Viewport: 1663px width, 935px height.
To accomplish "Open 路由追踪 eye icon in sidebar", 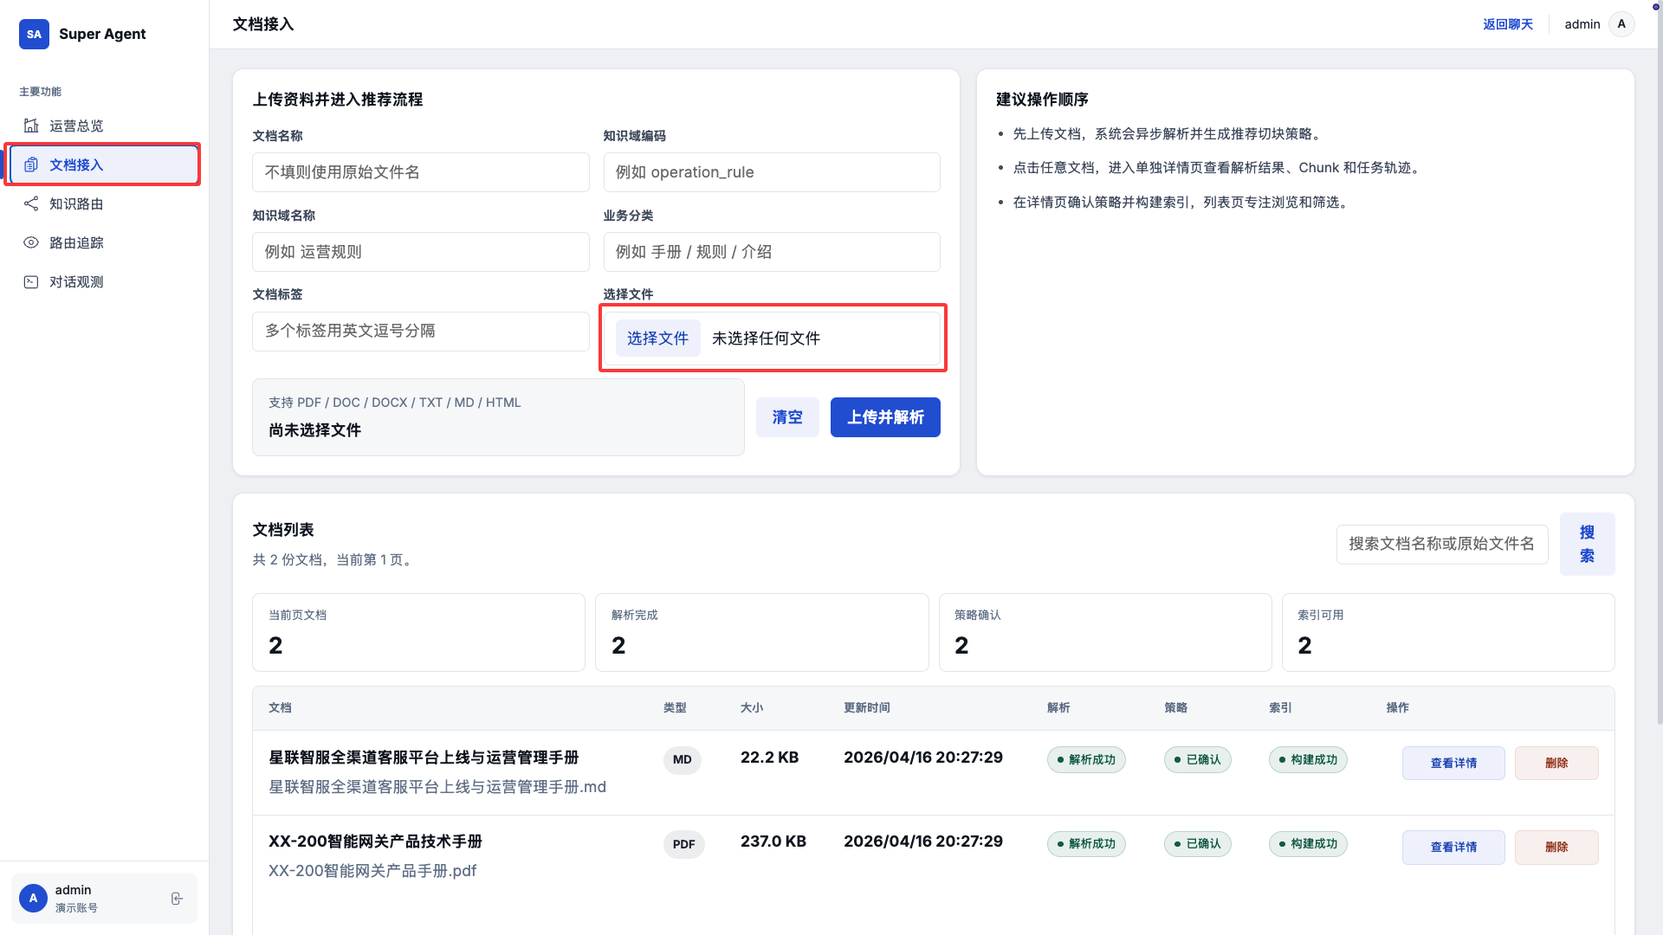I will (x=31, y=242).
